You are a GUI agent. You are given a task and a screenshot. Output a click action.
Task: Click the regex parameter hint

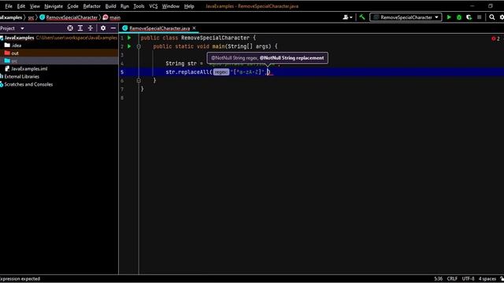[221, 72]
